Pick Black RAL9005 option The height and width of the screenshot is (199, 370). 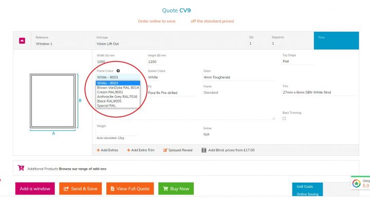[x=118, y=101]
